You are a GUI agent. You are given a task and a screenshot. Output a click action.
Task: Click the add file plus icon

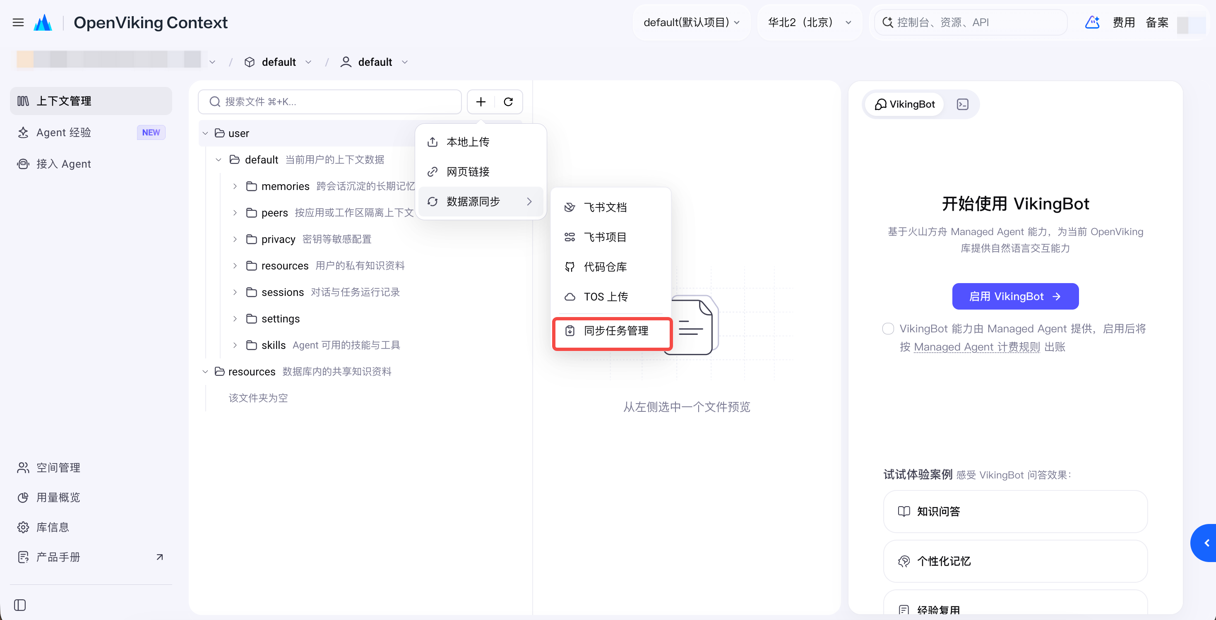[x=481, y=101]
